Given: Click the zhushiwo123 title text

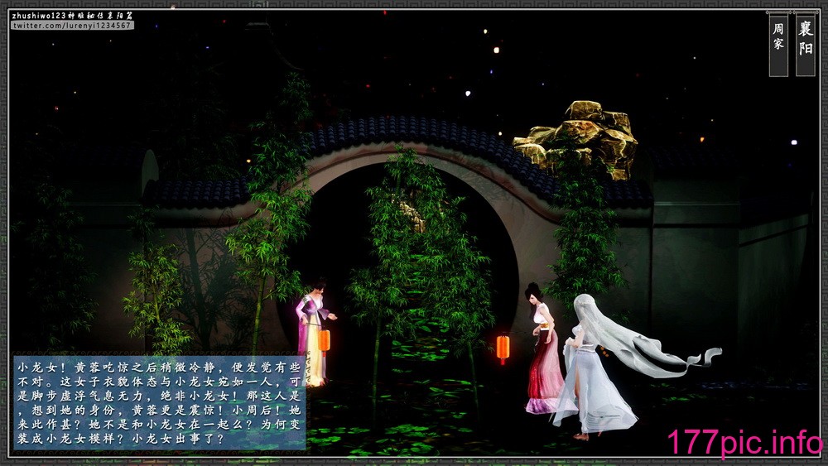Looking at the screenshot, I should click(x=72, y=15).
